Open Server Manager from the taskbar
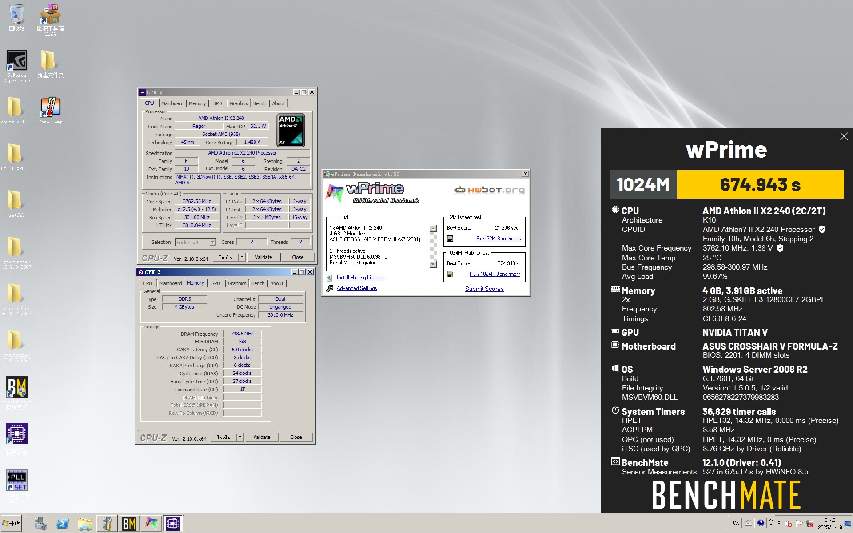Image resolution: width=853 pixels, height=533 pixels. pyautogui.click(x=40, y=524)
